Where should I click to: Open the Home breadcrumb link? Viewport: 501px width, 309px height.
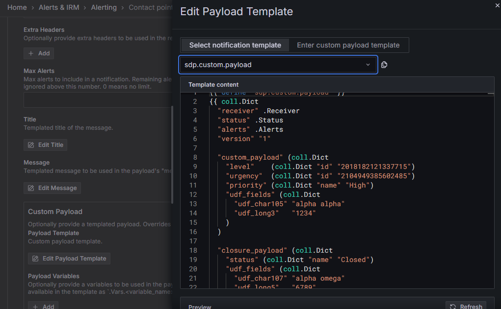(x=17, y=7)
